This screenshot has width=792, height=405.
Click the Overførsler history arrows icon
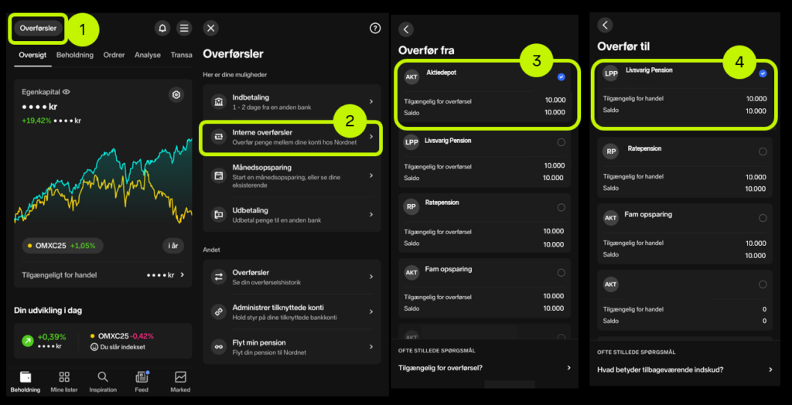tap(219, 277)
